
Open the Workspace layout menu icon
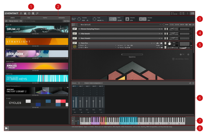tap(33, 13)
